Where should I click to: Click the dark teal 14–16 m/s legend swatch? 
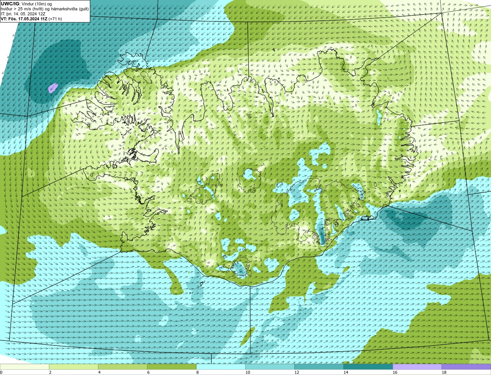click(x=368, y=367)
